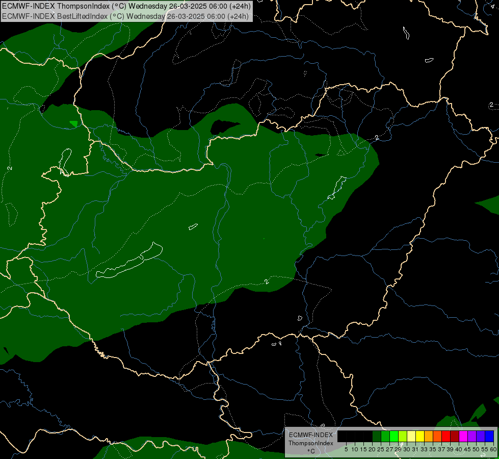Screen dimensions: 499x459
Task: Click legend tick value 27
Action: pos(390,449)
